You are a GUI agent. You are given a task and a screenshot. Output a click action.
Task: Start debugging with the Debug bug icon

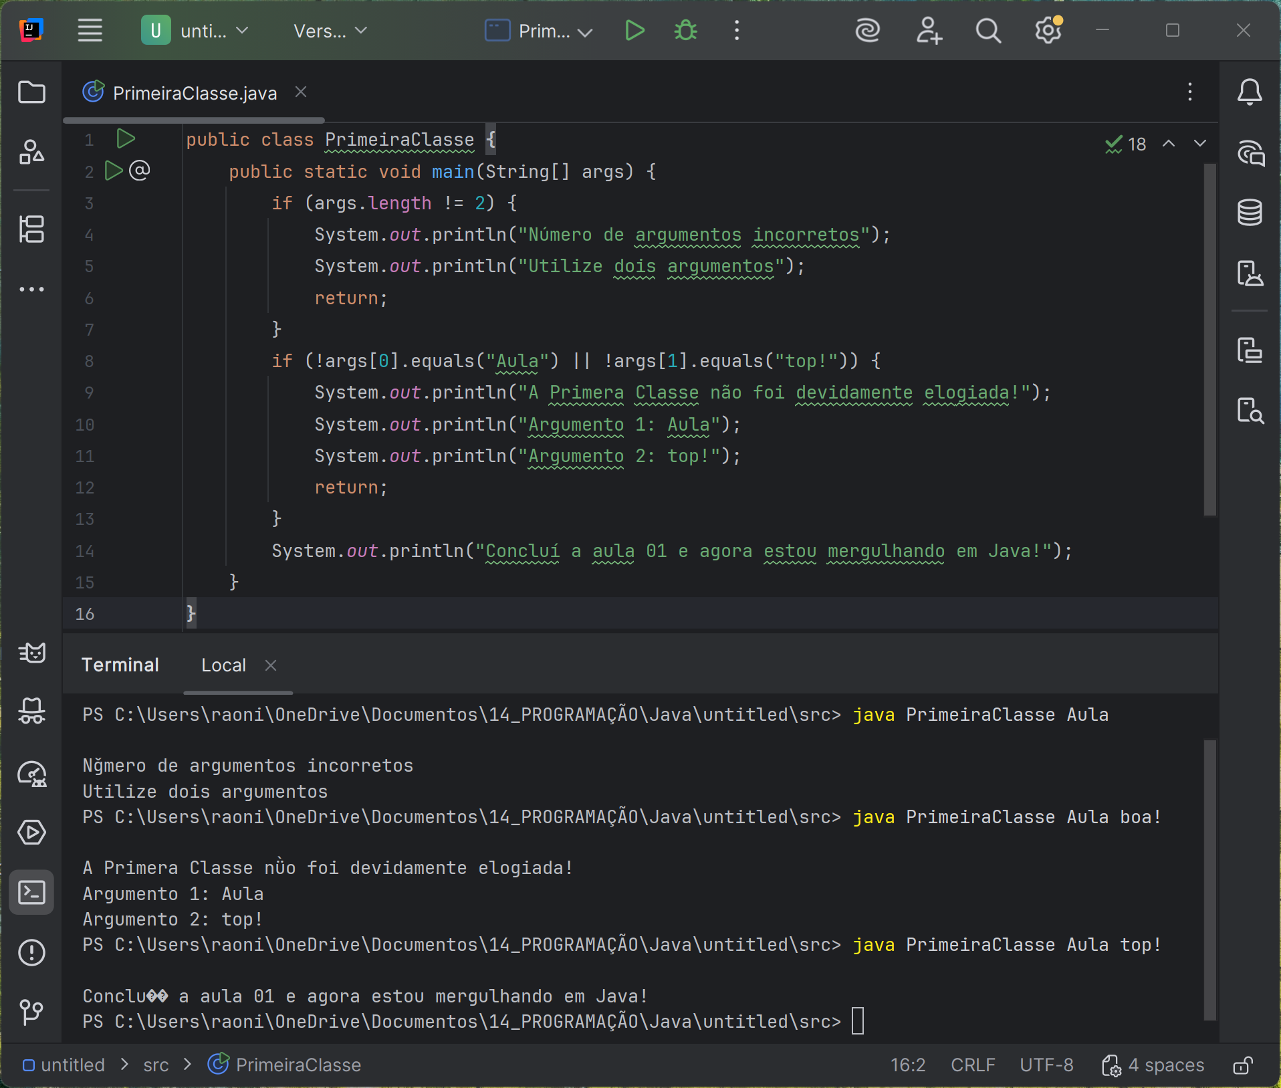click(x=685, y=31)
